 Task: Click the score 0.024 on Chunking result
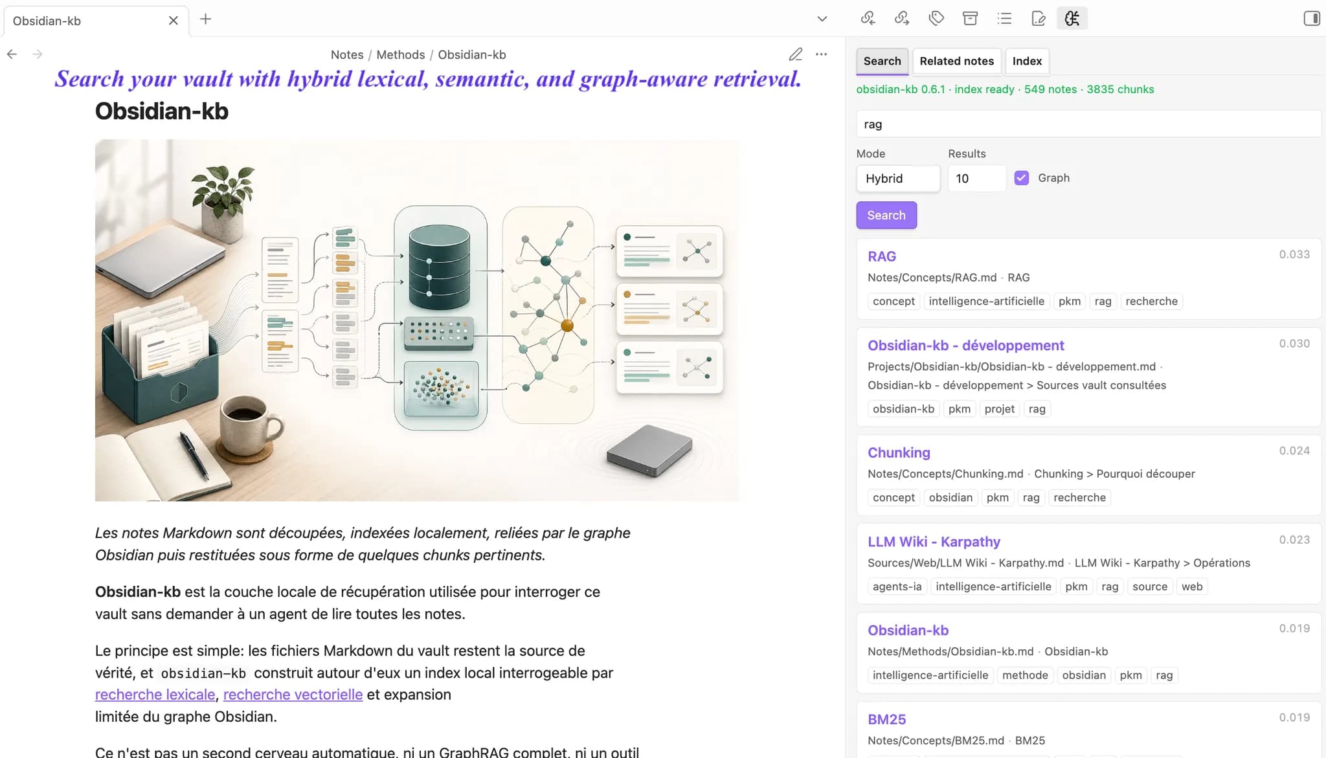click(1294, 451)
